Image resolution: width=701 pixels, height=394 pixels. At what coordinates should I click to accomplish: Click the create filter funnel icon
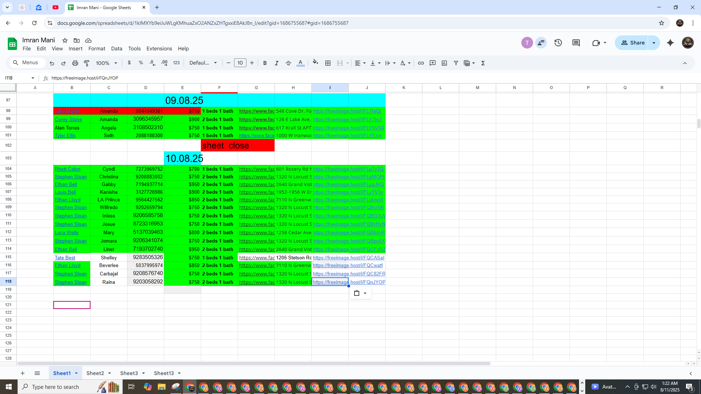[x=456, y=63]
